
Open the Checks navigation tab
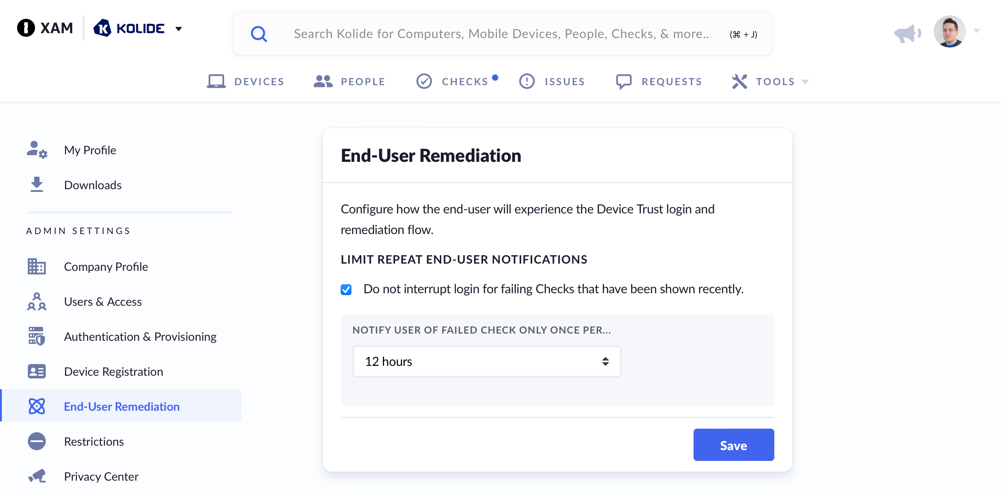tap(457, 82)
